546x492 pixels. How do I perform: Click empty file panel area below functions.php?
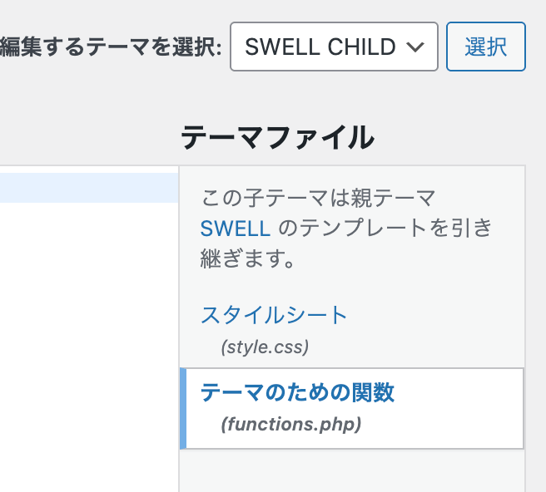point(352,471)
